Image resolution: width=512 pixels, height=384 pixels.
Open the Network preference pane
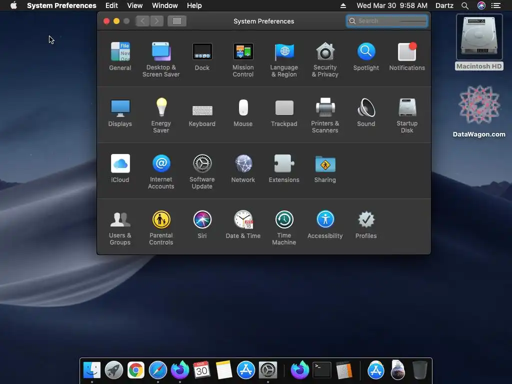point(243,168)
